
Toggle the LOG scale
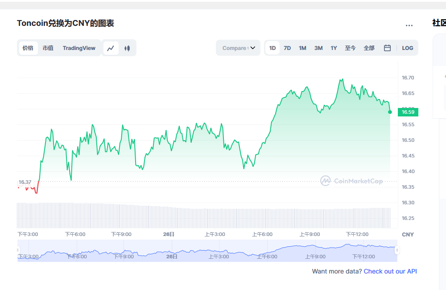pyautogui.click(x=407, y=48)
